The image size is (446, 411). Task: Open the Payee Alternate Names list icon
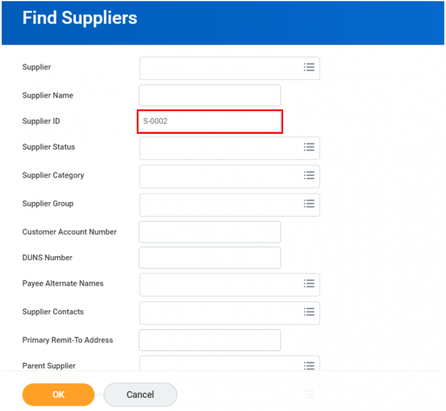(x=309, y=283)
